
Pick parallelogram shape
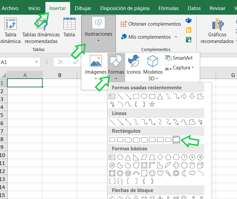coord(144,157)
